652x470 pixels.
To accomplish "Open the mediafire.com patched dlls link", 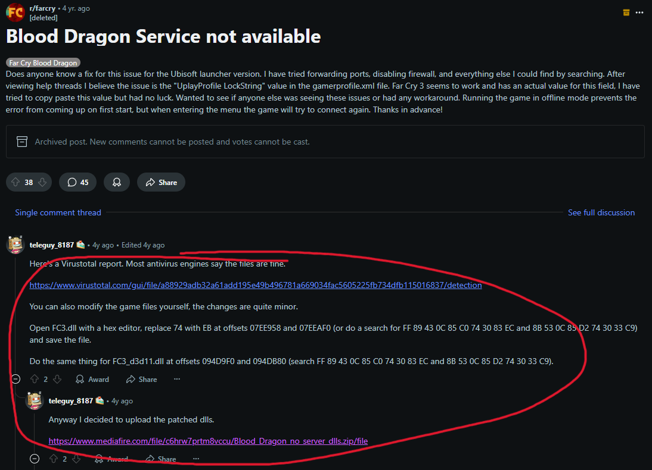I will (208, 441).
